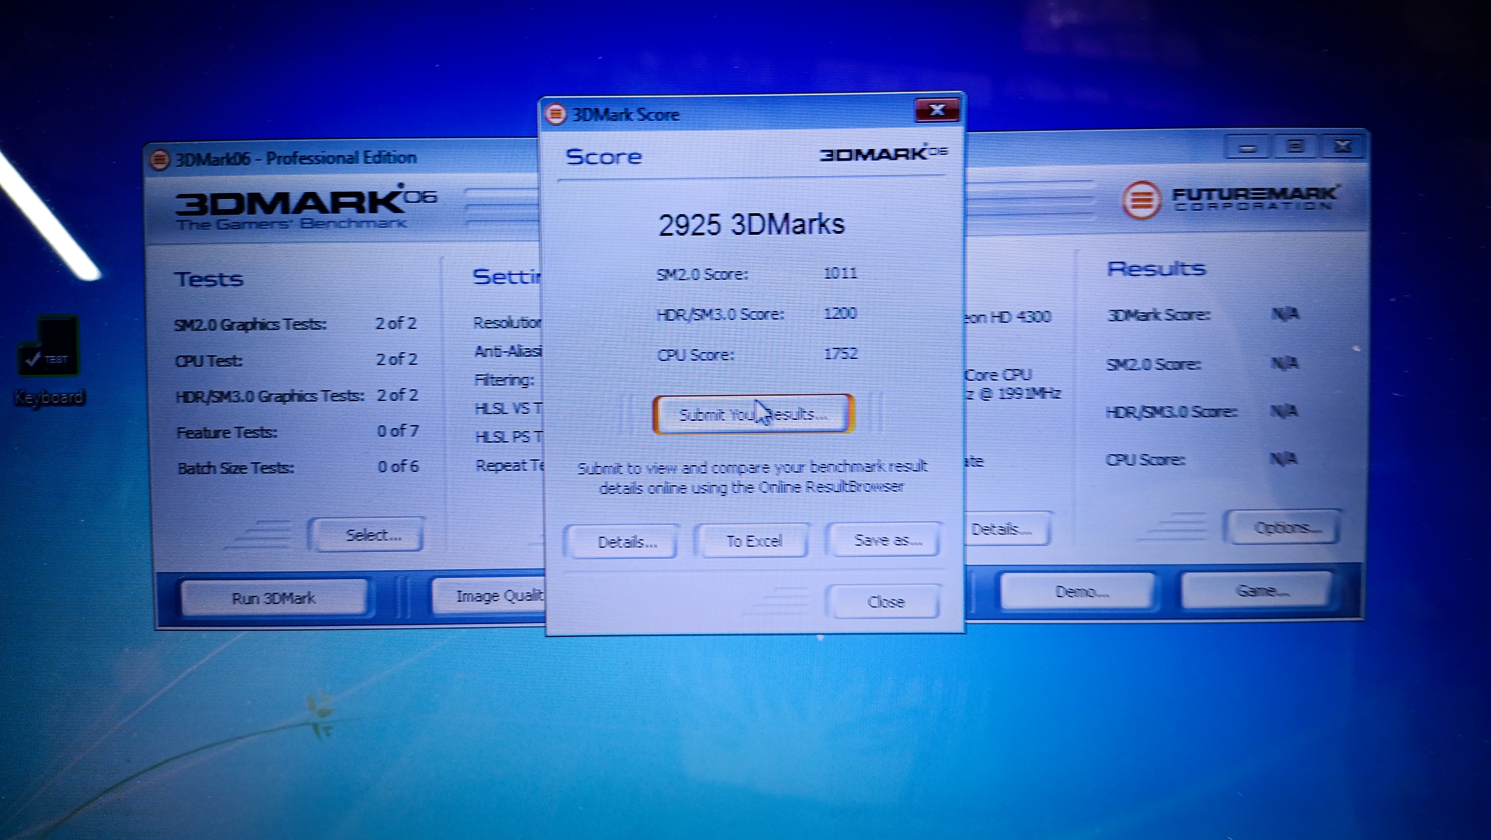Click 3DMark Score N/A in Results
Image resolution: width=1491 pixels, height=840 pixels.
pos(1286,314)
